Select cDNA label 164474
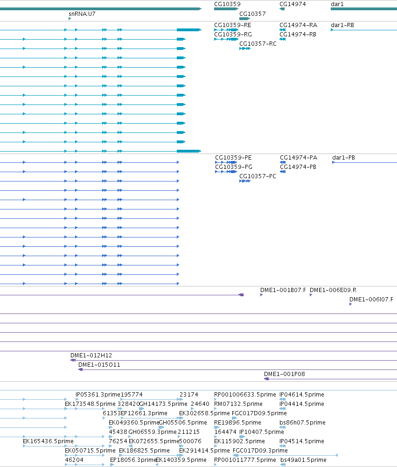Image resolution: width=397 pixels, height=467 pixels. pos(225,432)
